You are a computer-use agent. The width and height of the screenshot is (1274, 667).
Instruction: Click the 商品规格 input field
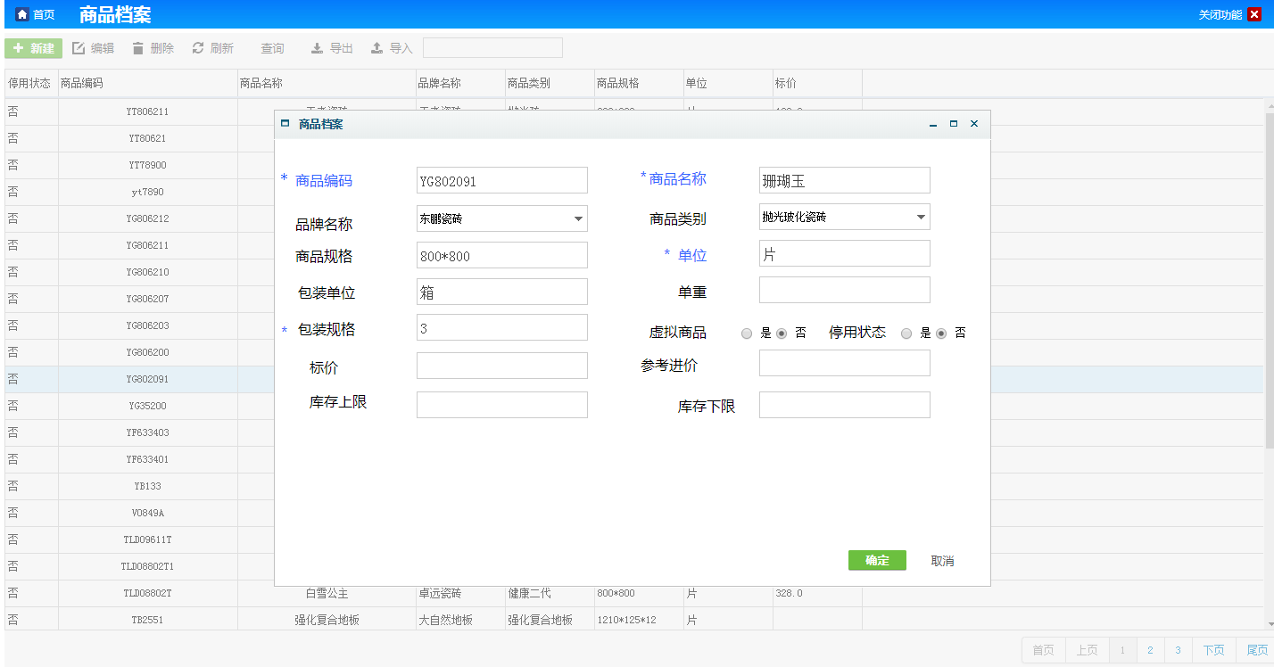point(502,255)
